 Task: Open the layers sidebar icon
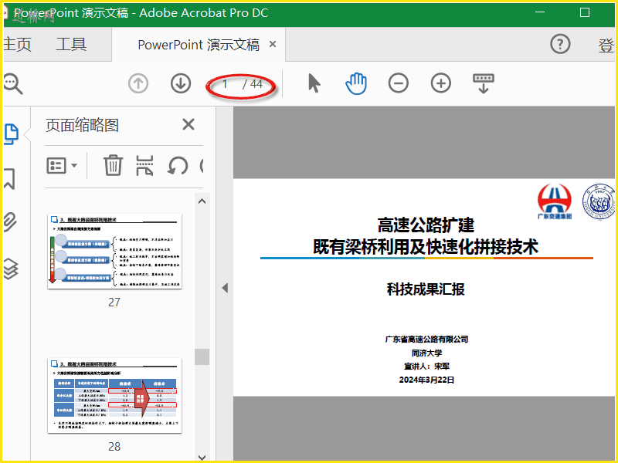(x=10, y=269)
